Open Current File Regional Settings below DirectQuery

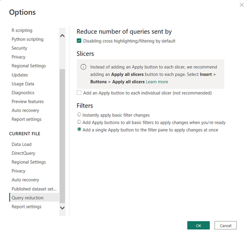28,162
